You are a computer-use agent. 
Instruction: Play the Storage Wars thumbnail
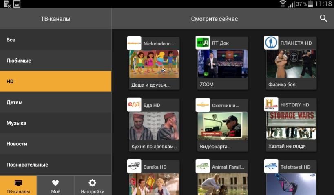291,126
